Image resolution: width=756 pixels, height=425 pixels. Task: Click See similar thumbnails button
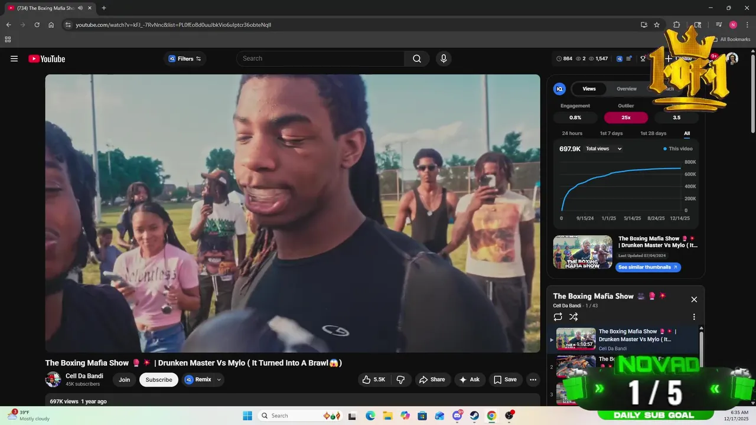click(x=648, y=267)
